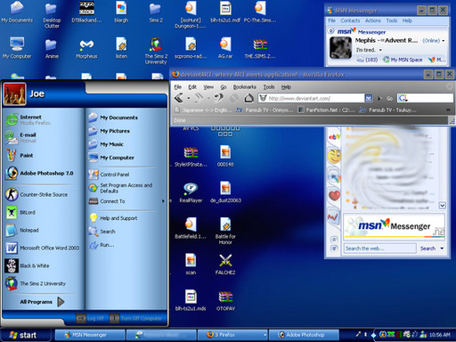Open Counter-Strike Source from Start menu
The height and width of the screenshot is (342, 456).
click(x=37, y=195)
